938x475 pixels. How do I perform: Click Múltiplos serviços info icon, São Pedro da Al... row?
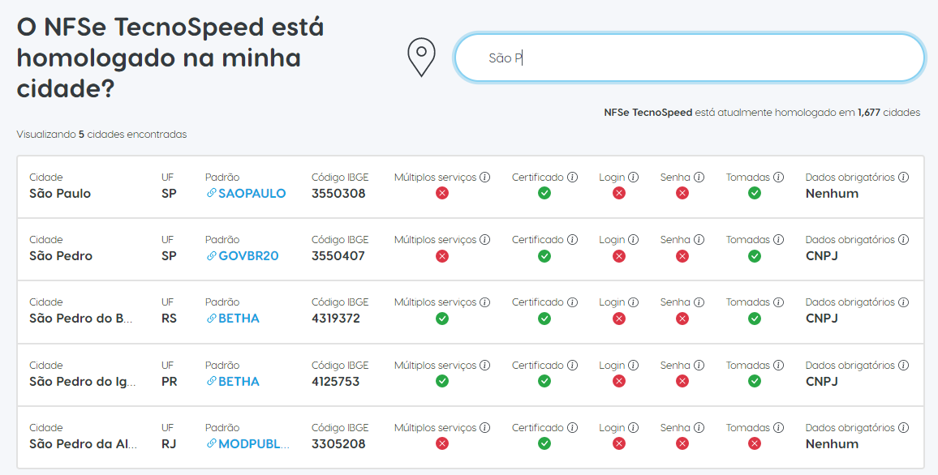485,428
